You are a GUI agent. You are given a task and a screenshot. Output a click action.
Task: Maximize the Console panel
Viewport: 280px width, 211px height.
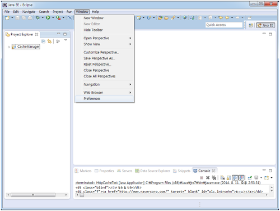click(x=270, y=171)
